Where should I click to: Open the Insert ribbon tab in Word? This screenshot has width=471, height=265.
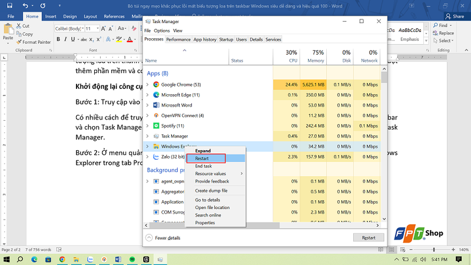[51, 16]
